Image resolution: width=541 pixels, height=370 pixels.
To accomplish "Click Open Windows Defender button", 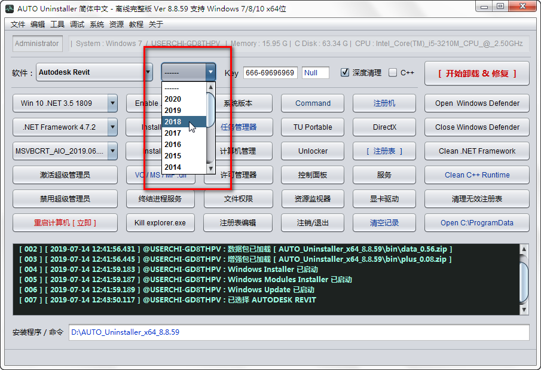I will [x=477, y=103].
